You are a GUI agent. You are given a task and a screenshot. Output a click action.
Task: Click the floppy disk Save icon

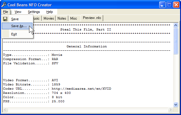point(5,19)
